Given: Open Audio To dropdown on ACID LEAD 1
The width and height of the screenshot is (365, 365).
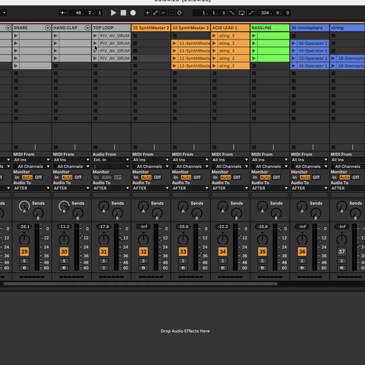Looking at the screenshot, I should tap(230, 188).
